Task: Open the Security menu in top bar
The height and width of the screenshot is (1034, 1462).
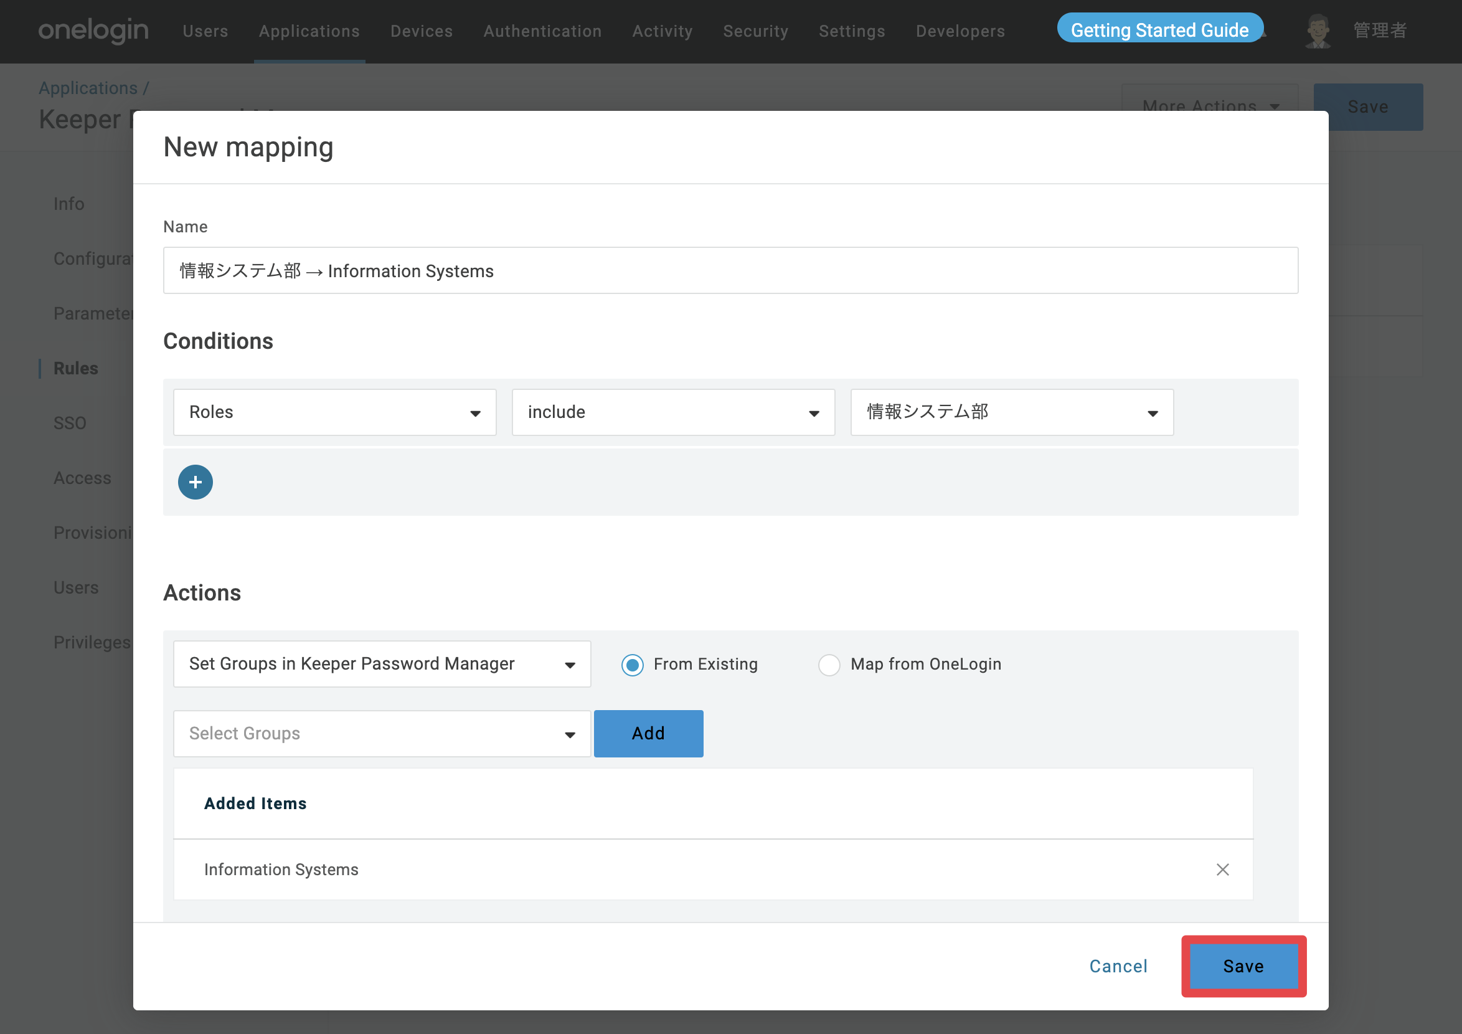Action: (x=755, y=31)
